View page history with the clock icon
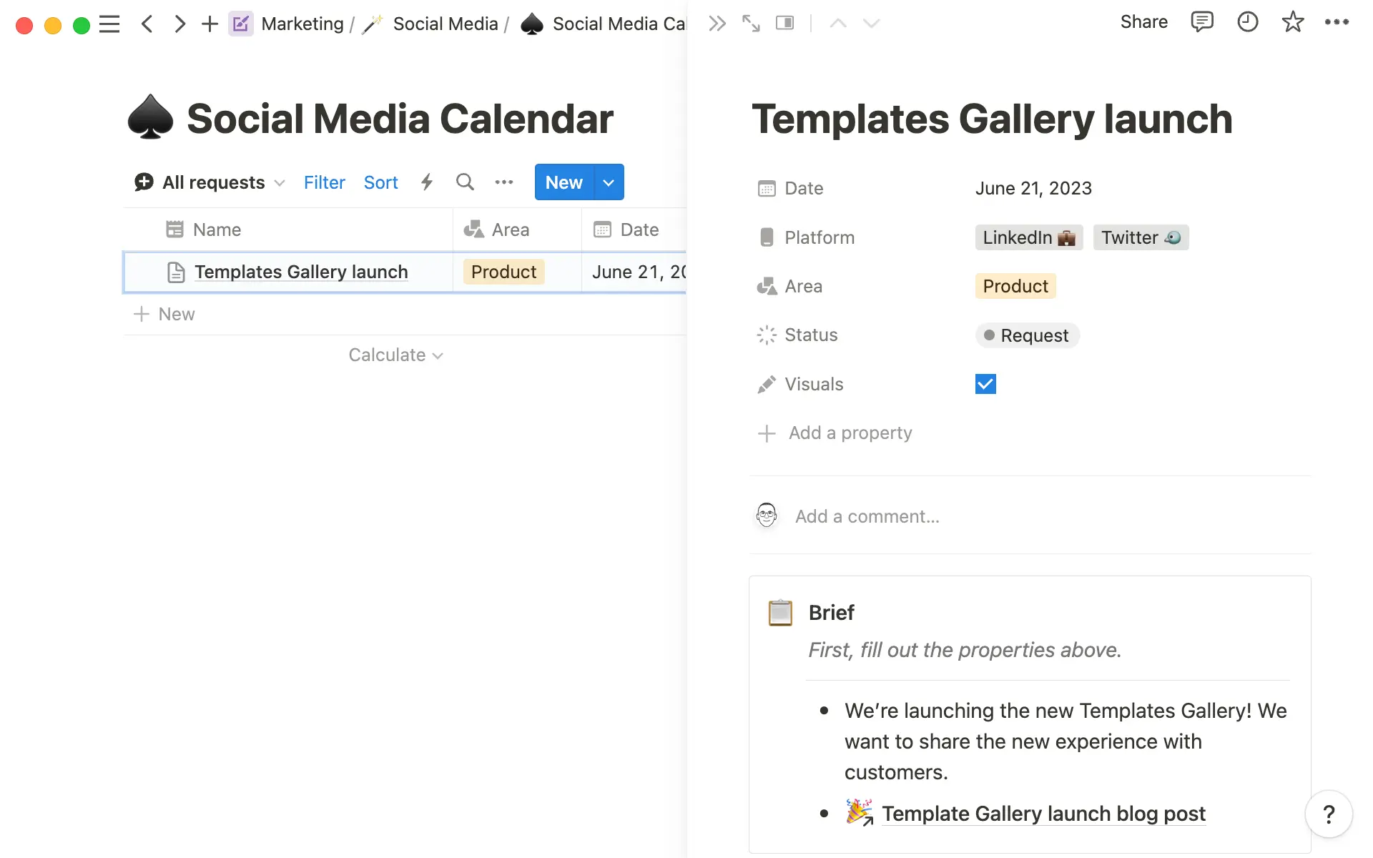 pos(1247,21)
